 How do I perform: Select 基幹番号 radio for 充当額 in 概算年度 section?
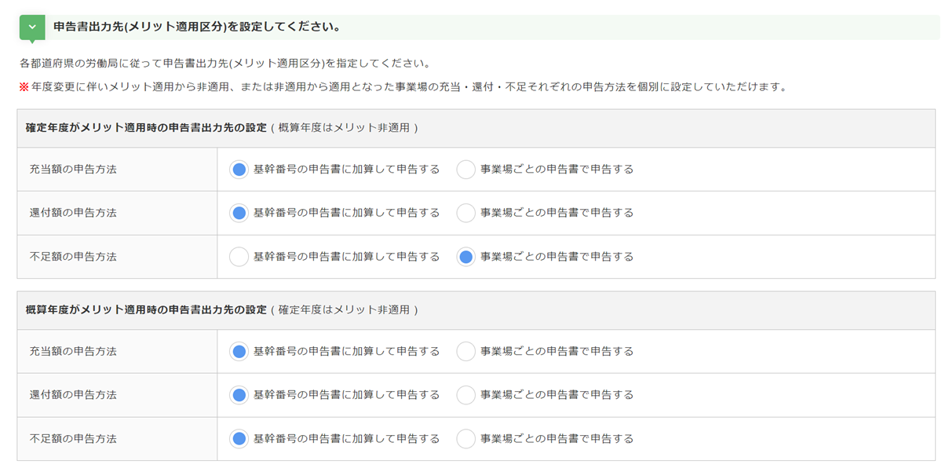click(239, 352)
